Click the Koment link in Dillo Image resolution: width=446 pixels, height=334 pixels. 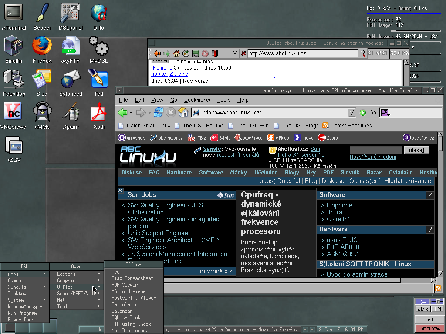(x=162, y=67)
